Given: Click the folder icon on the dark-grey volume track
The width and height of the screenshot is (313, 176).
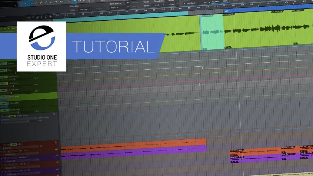Looking at the screenshot, I should pyautogui.click(x=54, y=114).
